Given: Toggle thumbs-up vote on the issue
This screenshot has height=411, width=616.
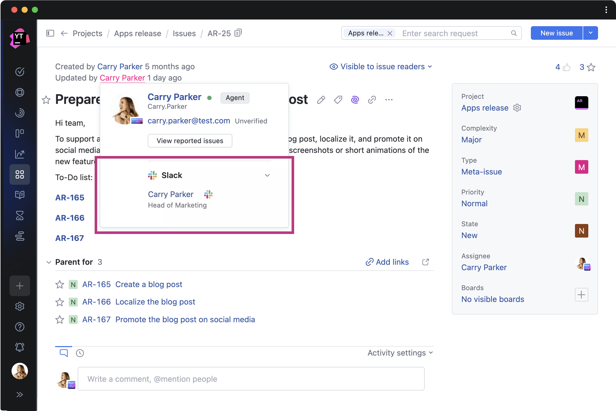Looking at the screenshot, I should pos(567,67).
